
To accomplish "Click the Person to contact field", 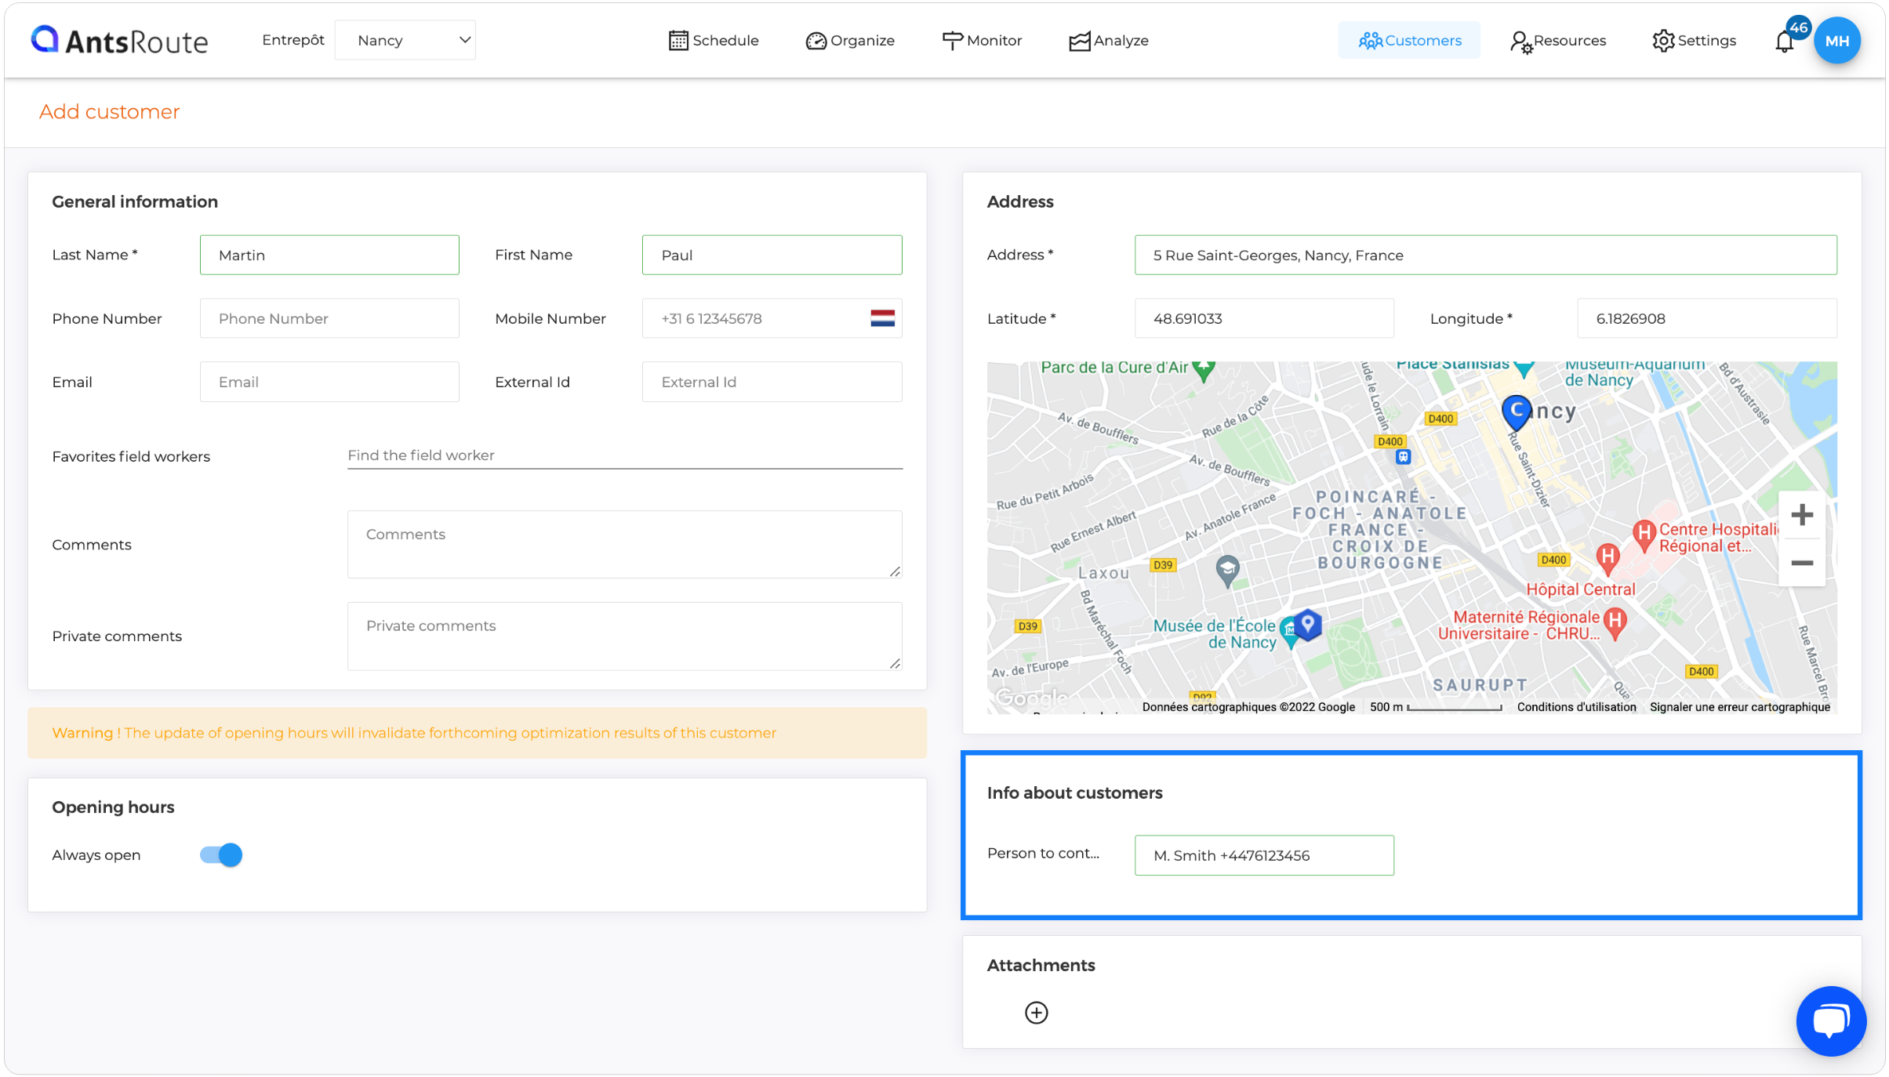I will pyautogui.click(x=1264, y=855).
